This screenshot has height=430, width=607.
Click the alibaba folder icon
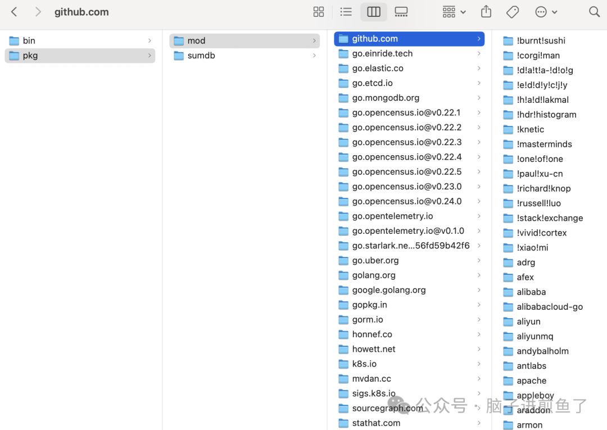(x=508, y=292)
